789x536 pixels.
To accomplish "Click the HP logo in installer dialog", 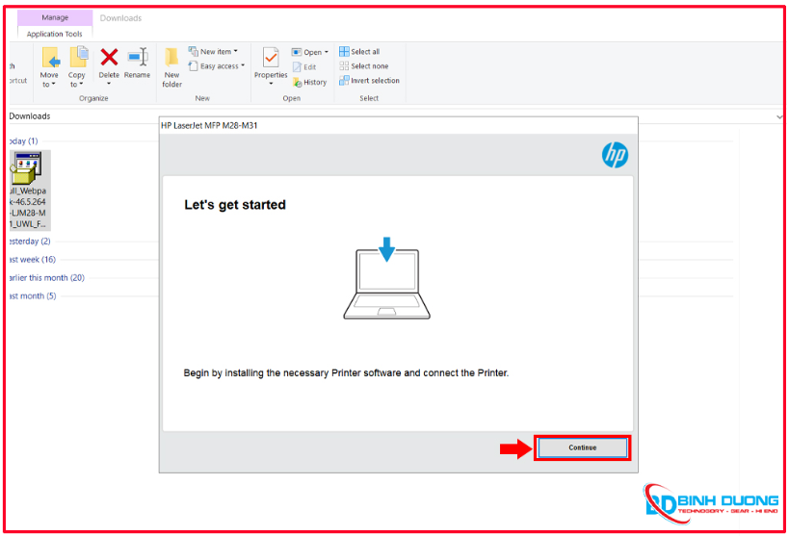I will point(615,155).
